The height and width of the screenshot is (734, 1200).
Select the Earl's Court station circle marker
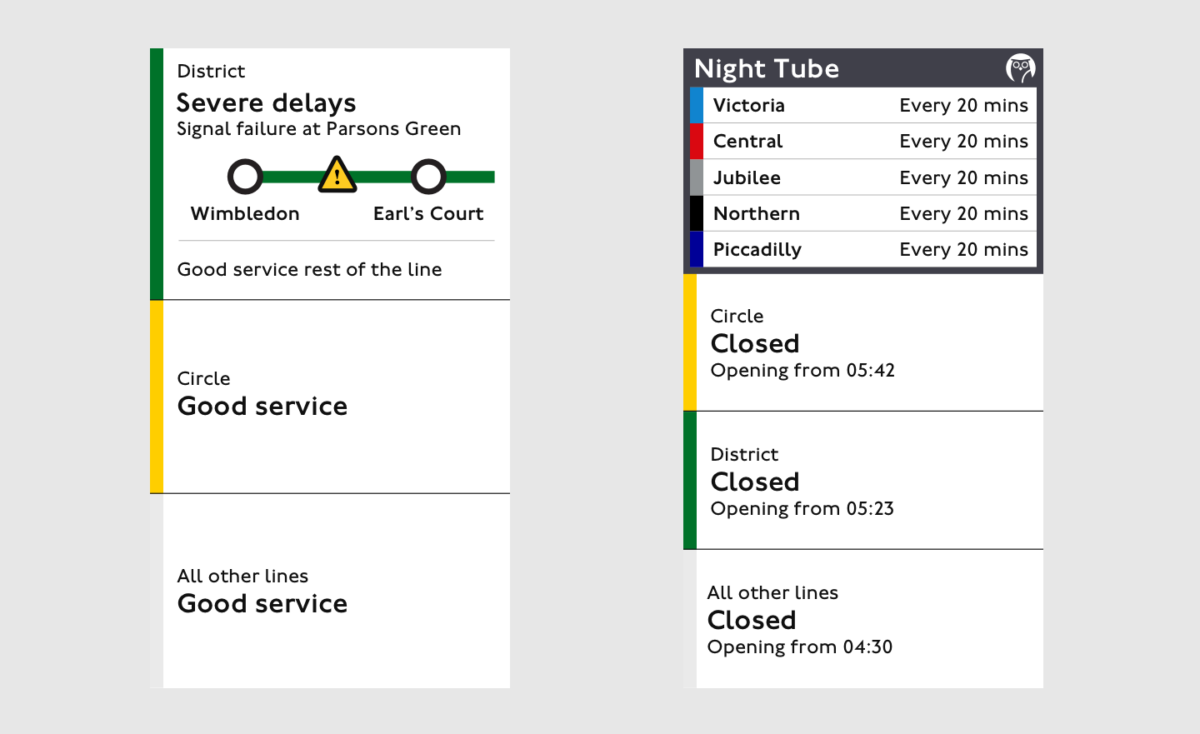click(x=428, y=177)
